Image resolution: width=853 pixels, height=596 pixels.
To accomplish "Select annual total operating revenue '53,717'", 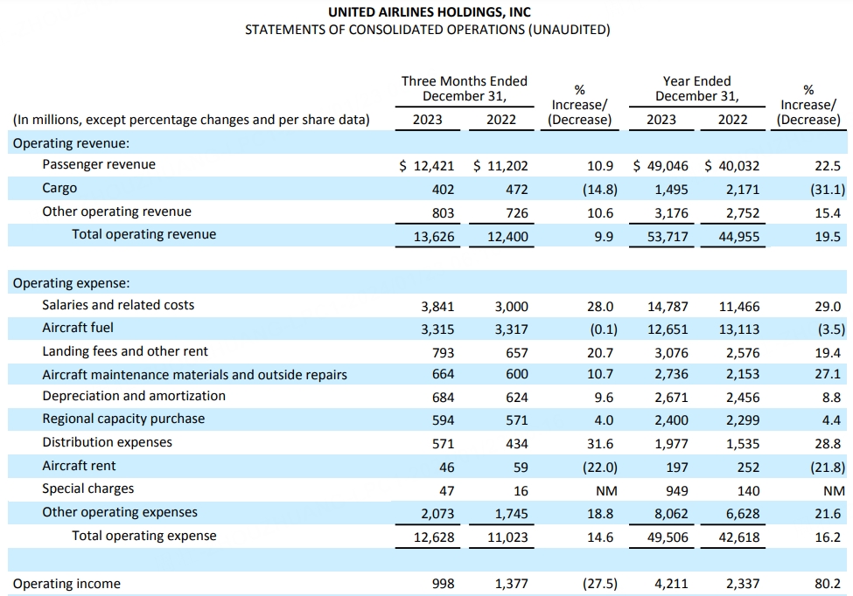I will (668, 237).
